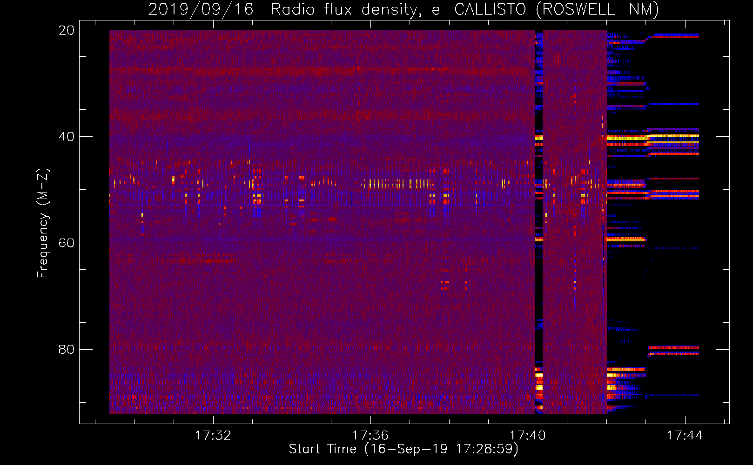Image resolution: width=753 pixels, height=465 pixels.
Task: Click the 17:44 time tick label
Action: coord(685,436)
